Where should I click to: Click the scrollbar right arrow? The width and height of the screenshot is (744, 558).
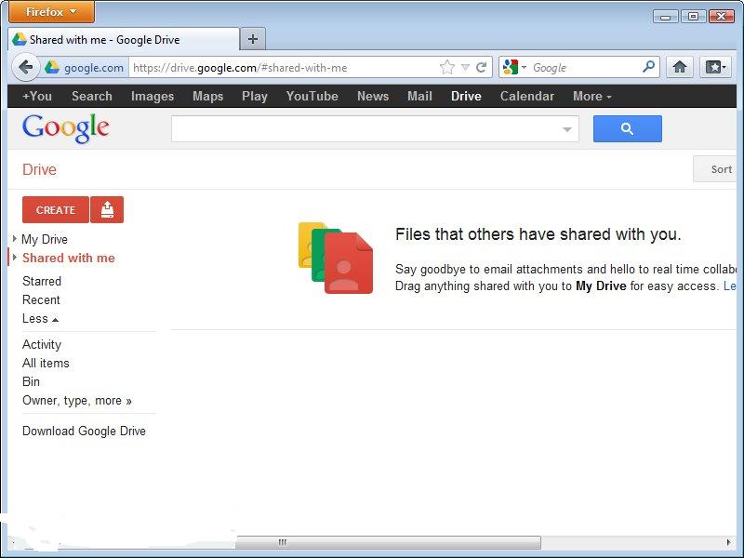pos(729,542)
